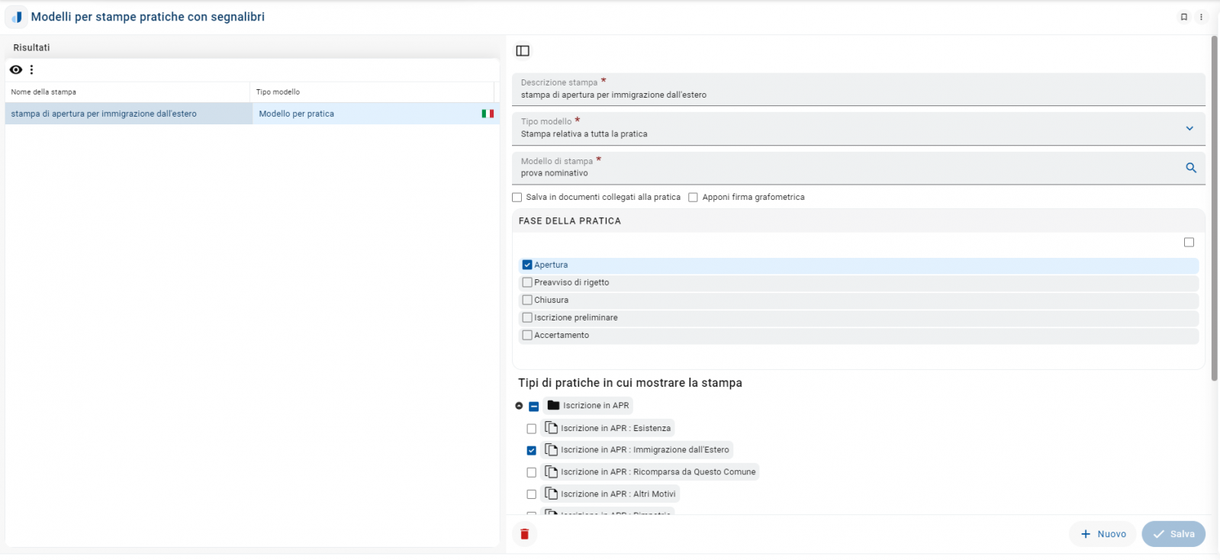Click the Nuovo button
Viewport: 1220px width, 560px height.
(1103, 534)
